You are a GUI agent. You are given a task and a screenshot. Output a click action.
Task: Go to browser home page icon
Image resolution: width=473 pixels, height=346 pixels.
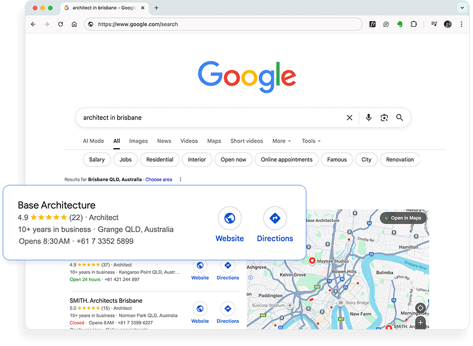click(74, 24)
